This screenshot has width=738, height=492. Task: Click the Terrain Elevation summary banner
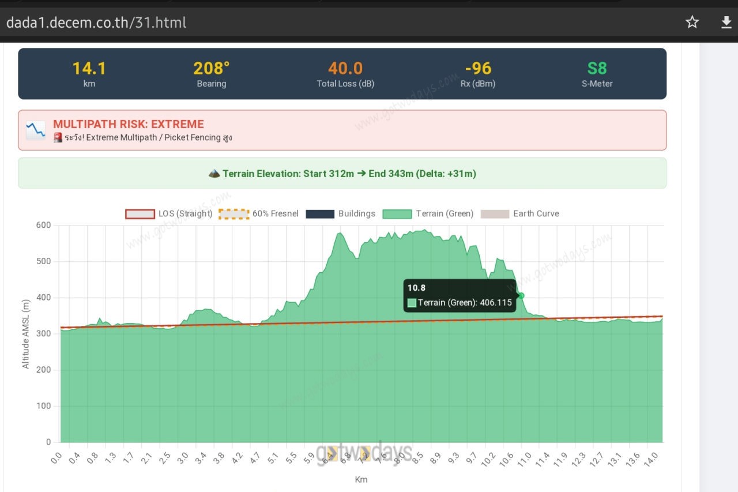342,174
